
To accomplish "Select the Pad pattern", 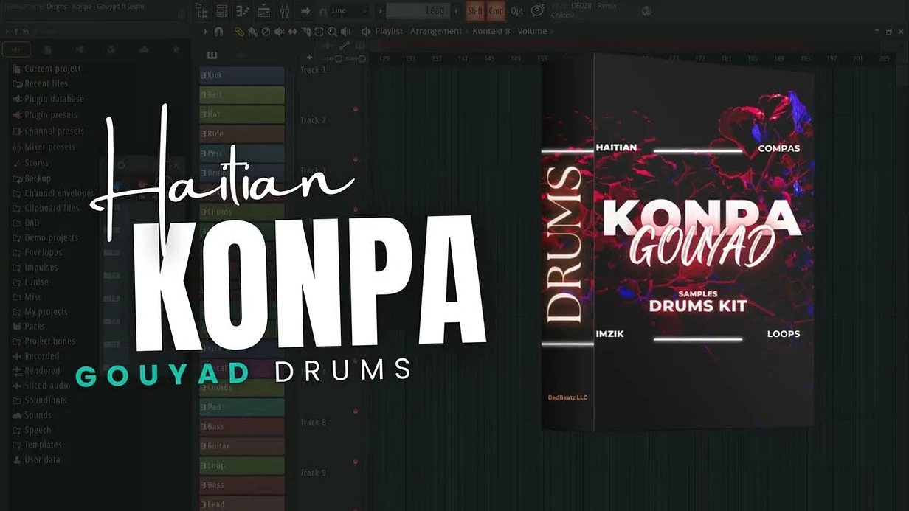I will [x=242, y=407].
